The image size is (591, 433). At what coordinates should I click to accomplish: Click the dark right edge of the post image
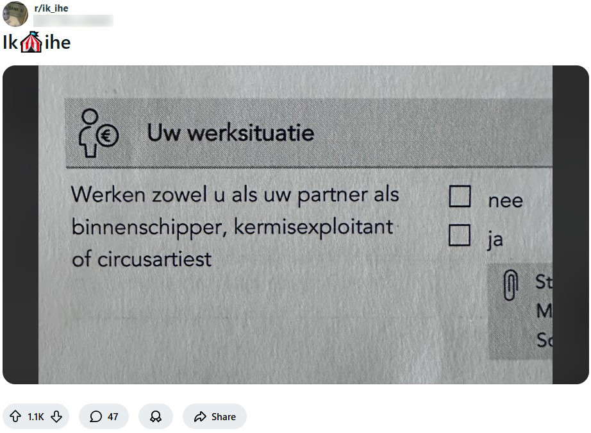coord(570,225)
